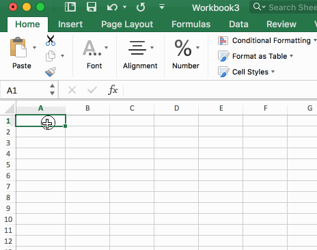This screenshot has height=250, width=317.
Task: Expand the Alignment group dropdown arrow
Action: pos(152,48)
